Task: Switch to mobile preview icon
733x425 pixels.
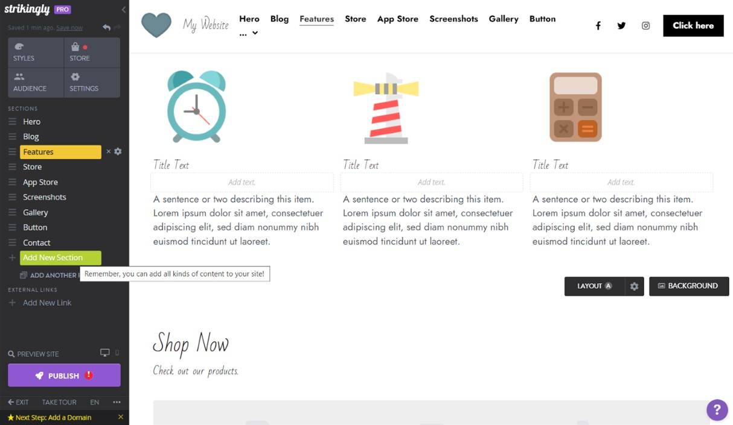Action: 117,353
